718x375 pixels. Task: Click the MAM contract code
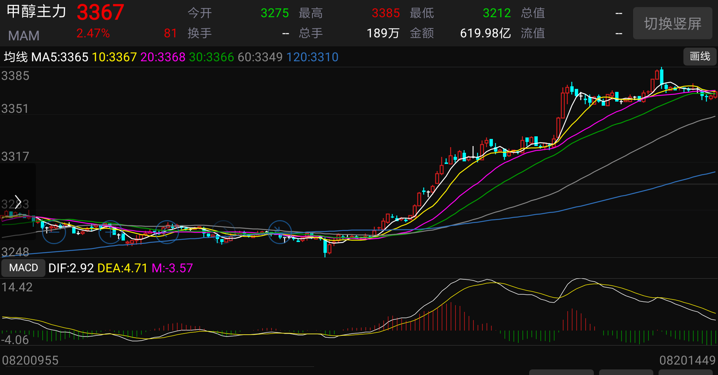(24, 36)
